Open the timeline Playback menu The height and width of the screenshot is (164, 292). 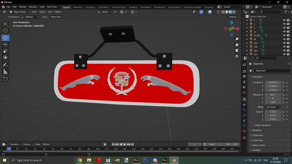[16, 144]
